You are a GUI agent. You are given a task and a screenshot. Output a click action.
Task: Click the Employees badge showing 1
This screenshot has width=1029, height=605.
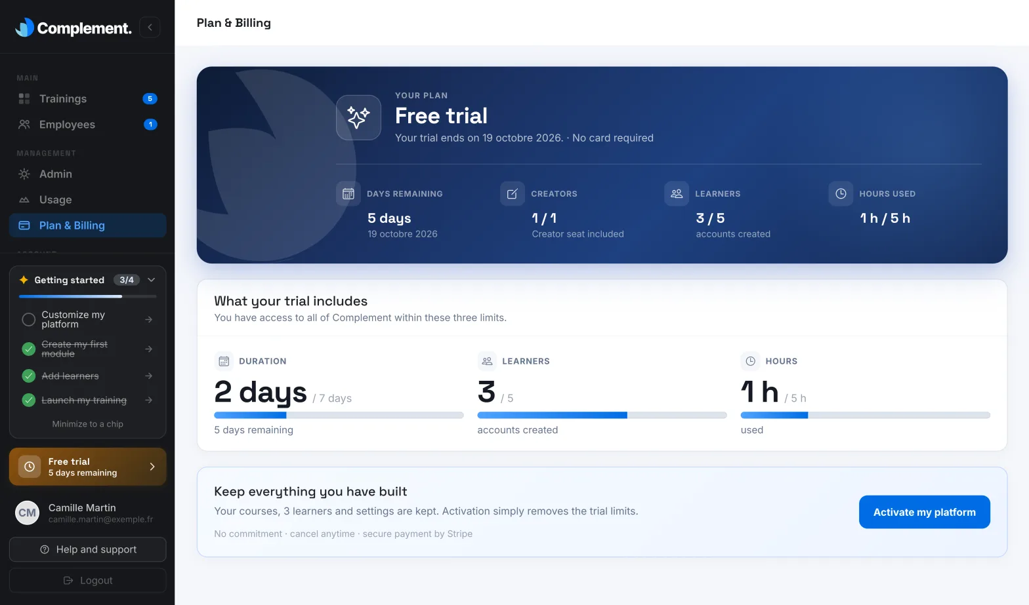(x=150, y=125)
